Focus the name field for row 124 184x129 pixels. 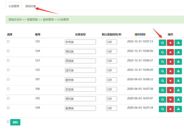tap(80, 52)
